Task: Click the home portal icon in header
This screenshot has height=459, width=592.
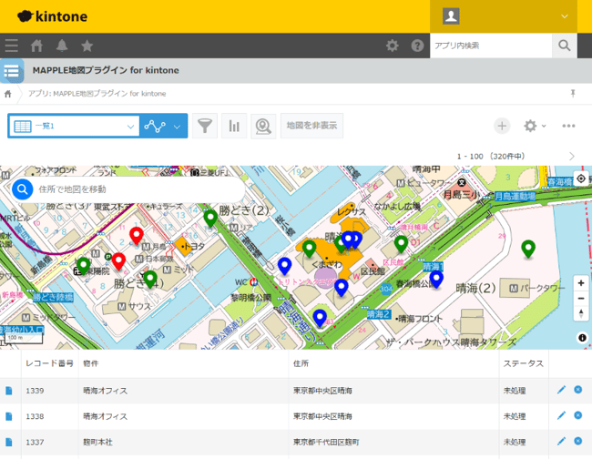Action: click(37, 46)
